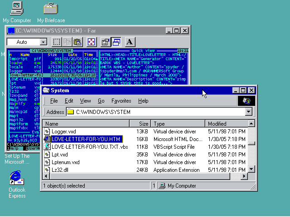Click the System window folder title icon

point(46,90)
